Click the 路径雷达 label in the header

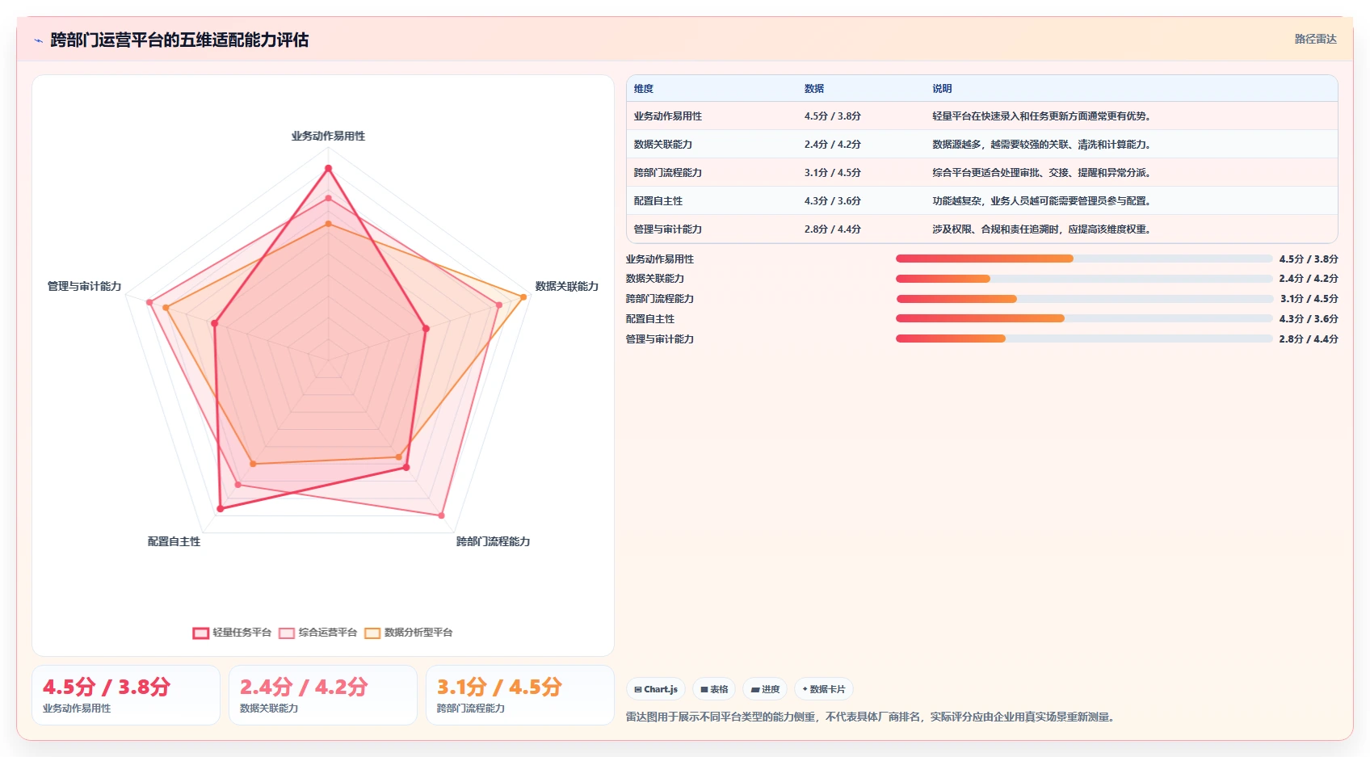coord(1315,39)
